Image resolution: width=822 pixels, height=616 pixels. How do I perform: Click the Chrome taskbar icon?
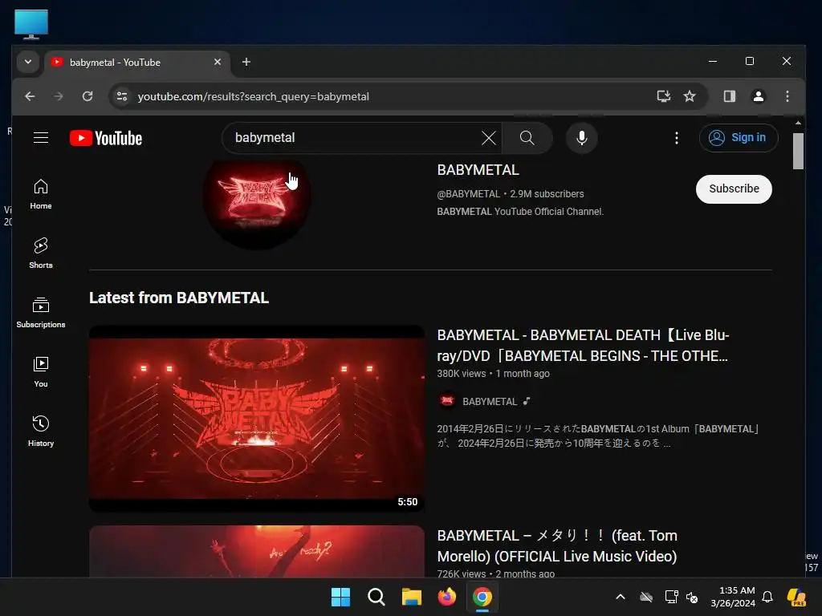pyautogui.click(x=482, y=597)
